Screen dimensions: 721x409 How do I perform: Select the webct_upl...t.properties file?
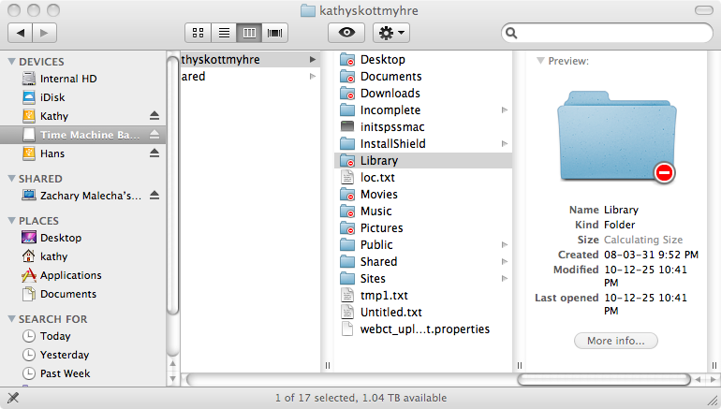click(x=423, y=329)
